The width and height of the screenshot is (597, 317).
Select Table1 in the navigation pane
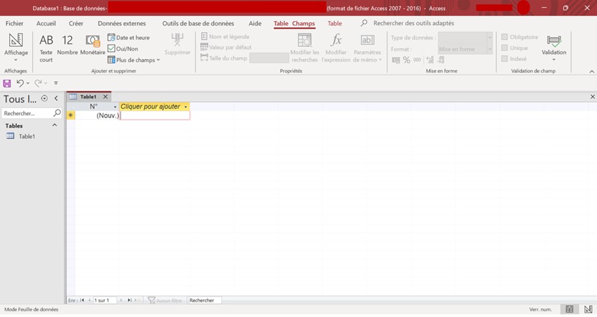coord(26,136)
